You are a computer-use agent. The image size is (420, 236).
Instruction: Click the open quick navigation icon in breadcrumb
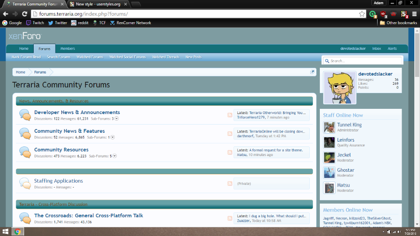pos(312,72)
